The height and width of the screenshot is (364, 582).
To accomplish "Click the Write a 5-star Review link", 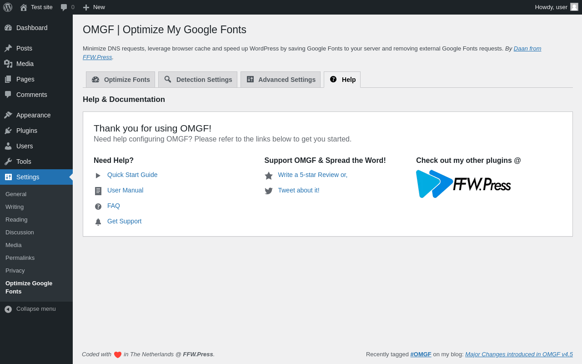I will point(313,175).
